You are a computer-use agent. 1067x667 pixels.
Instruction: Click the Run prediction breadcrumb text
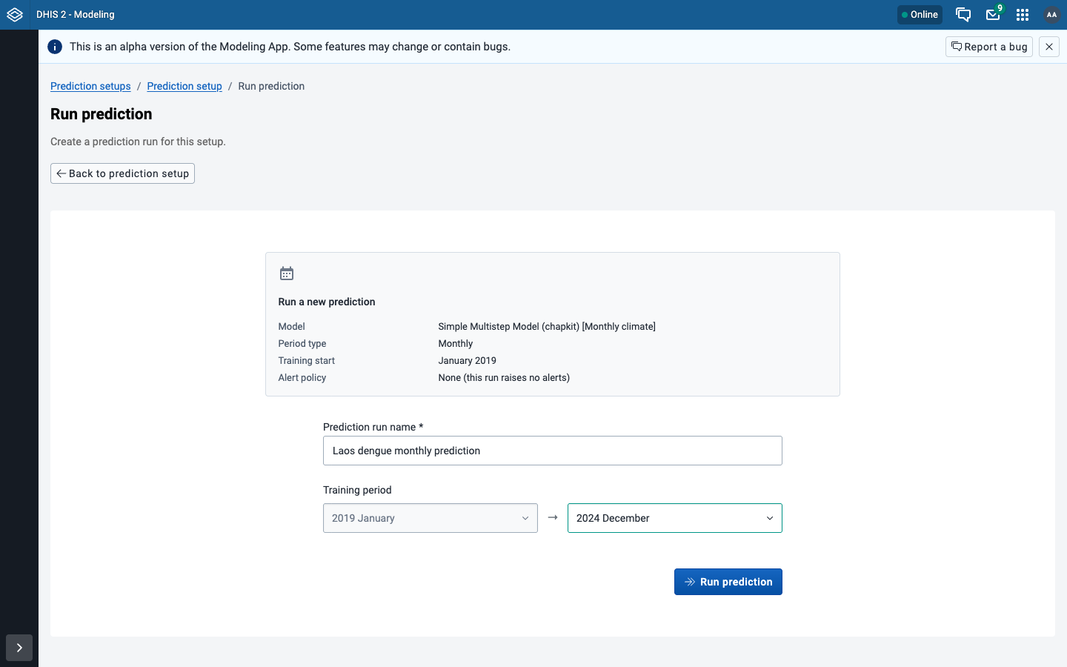coord(271,86)
